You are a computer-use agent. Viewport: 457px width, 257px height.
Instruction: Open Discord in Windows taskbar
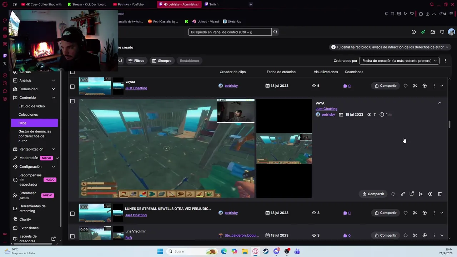[276, 251]
